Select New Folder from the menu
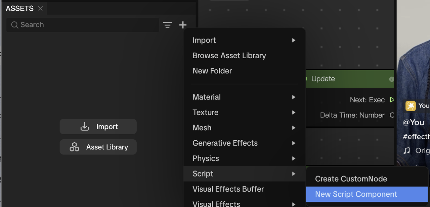Screen dimensions: 430x207 pyautogui.click(x=244, y=71)
